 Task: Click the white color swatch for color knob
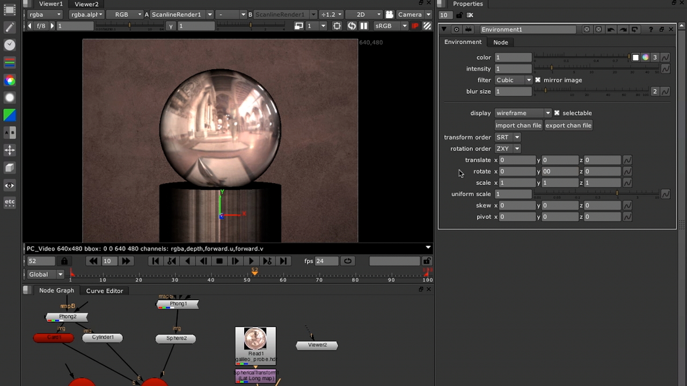click(x=635, y=57)
